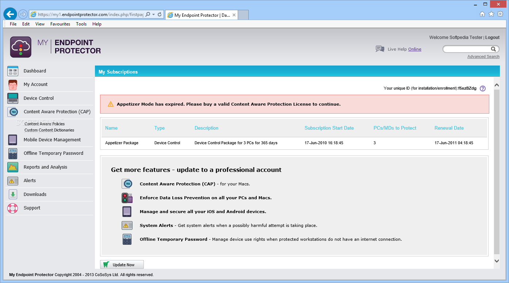Screen dimensions: 509x283
Task: Click the unique ID f5xzBZdg text
Action: tap(467, 89)
